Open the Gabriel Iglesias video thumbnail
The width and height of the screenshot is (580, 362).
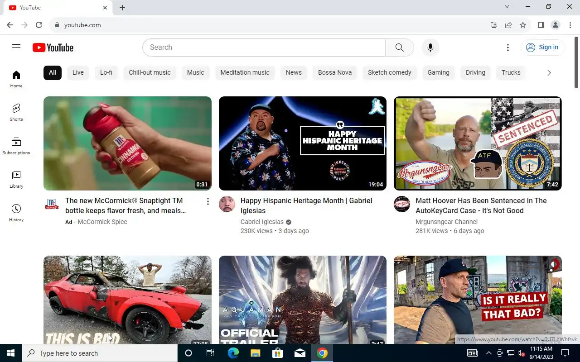[303, 143]
